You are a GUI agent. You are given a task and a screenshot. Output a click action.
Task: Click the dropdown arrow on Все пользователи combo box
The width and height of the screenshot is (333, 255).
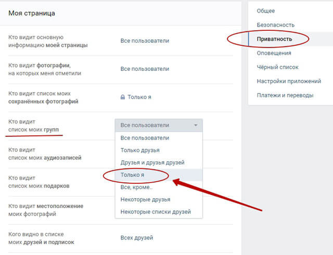[196, 125]
